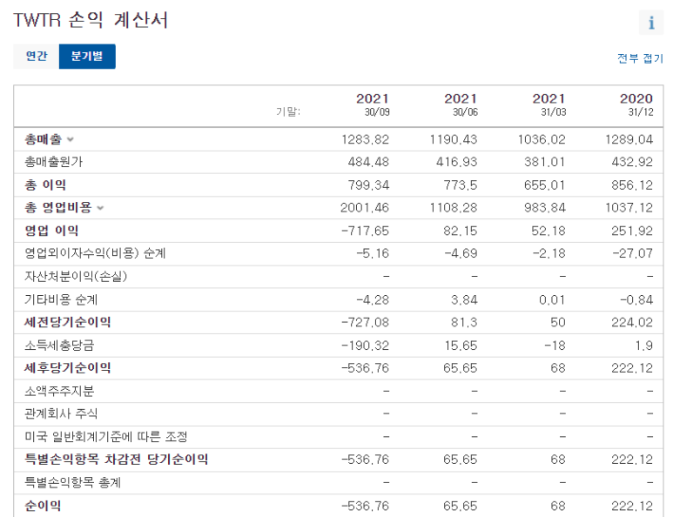
Task: Click the 983.84 operating expense value
Action: [545, 208]
